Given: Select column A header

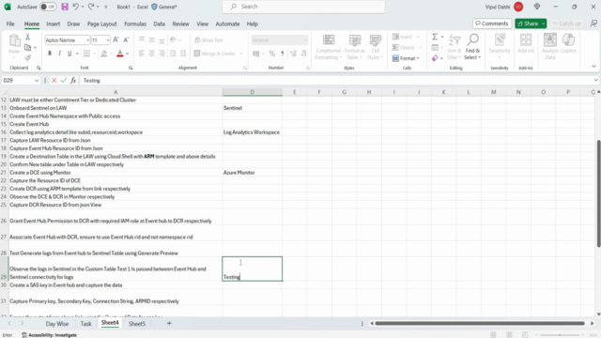Looking at the screenshot, I should [116, 92].
